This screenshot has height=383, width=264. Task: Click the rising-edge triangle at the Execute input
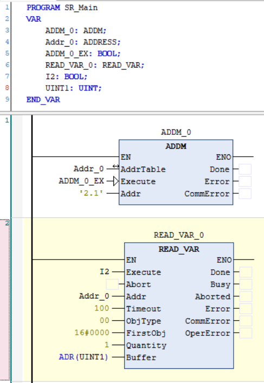coord(116,181)
